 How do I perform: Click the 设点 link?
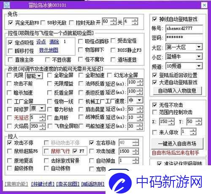coord(41,42)
